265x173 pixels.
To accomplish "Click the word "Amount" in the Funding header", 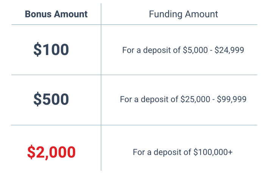I will 201,14.
